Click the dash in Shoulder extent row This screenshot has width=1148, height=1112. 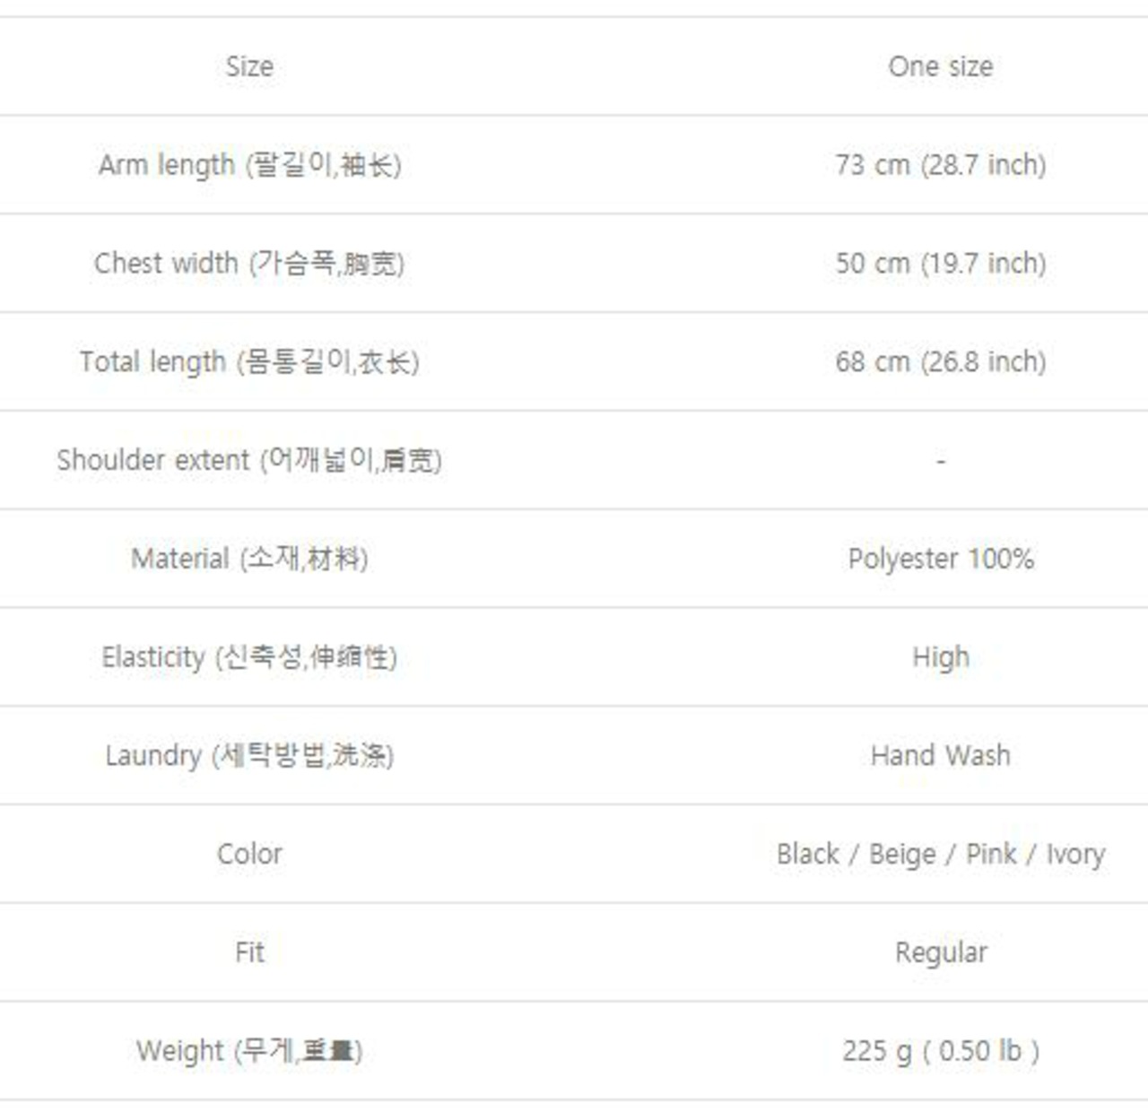(940, 461)
